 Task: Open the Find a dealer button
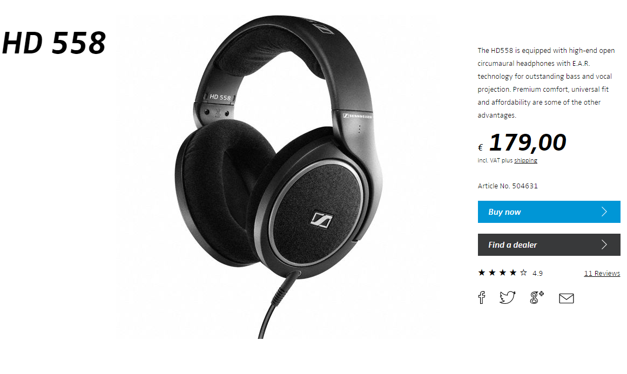tap(549, 244)
